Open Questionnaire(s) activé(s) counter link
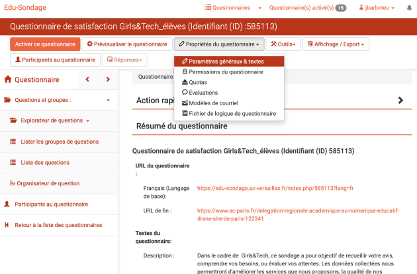Image resolution: width=417 pixels, height=274 pixels. coord(308,8)
